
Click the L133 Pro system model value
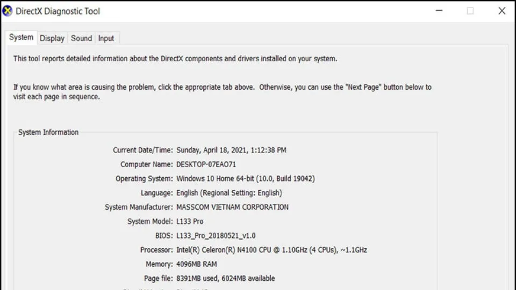(190, 221)
